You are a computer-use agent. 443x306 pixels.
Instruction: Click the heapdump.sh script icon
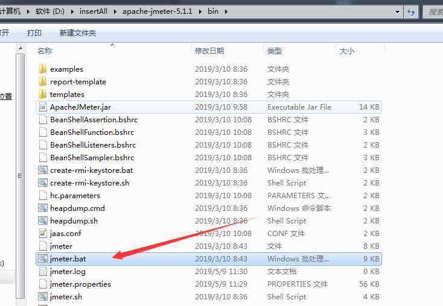(x=43, y=221)
